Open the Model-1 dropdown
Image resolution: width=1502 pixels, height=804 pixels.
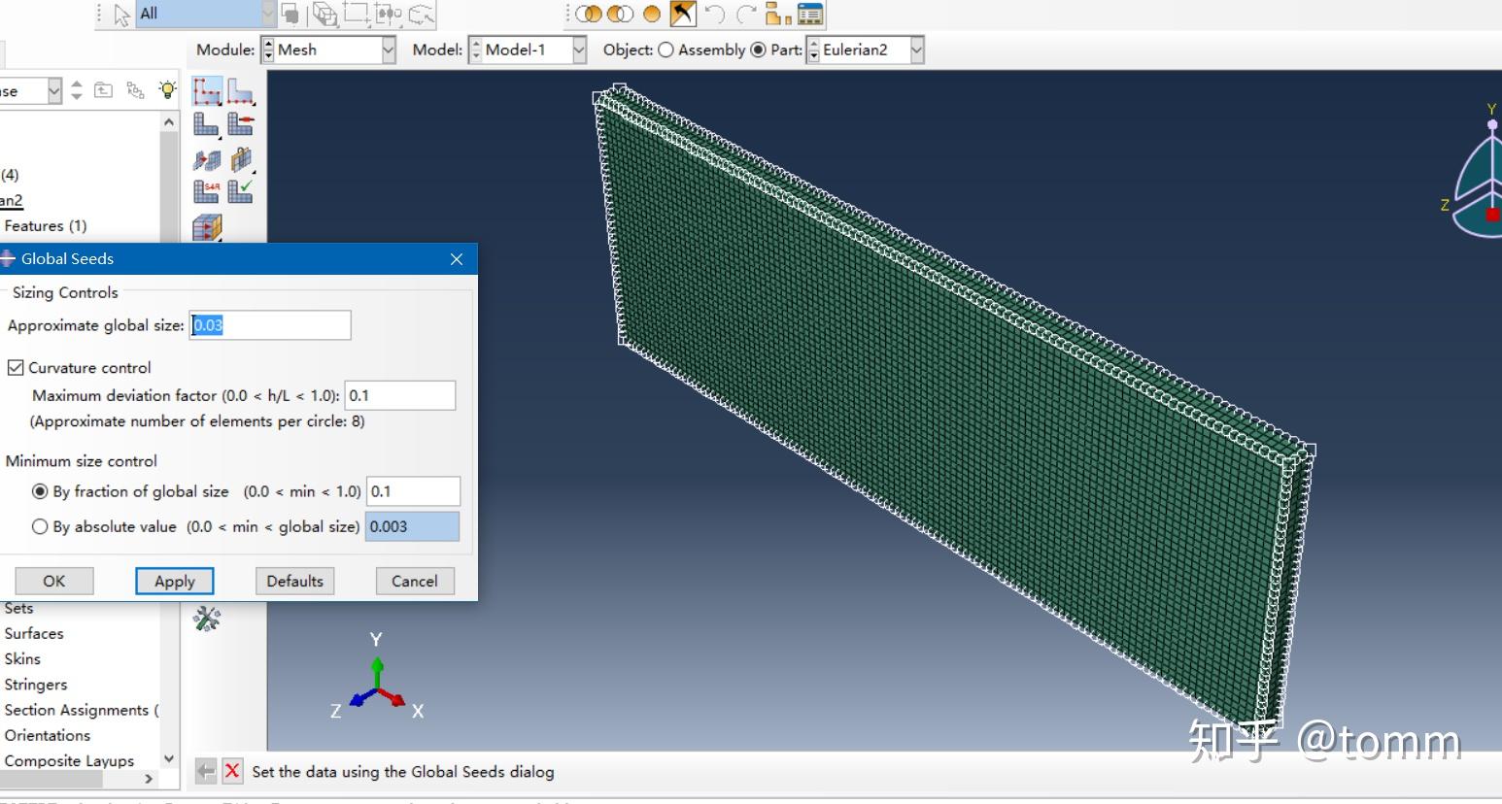pyautogui.click(x=580, y=50)
